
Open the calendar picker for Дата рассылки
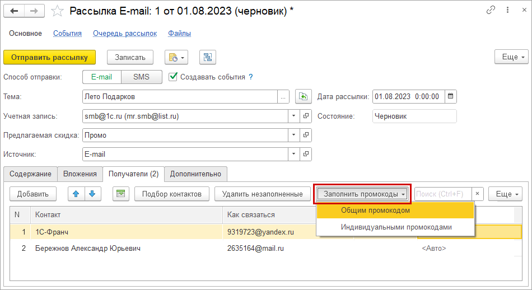coord(450,96)
